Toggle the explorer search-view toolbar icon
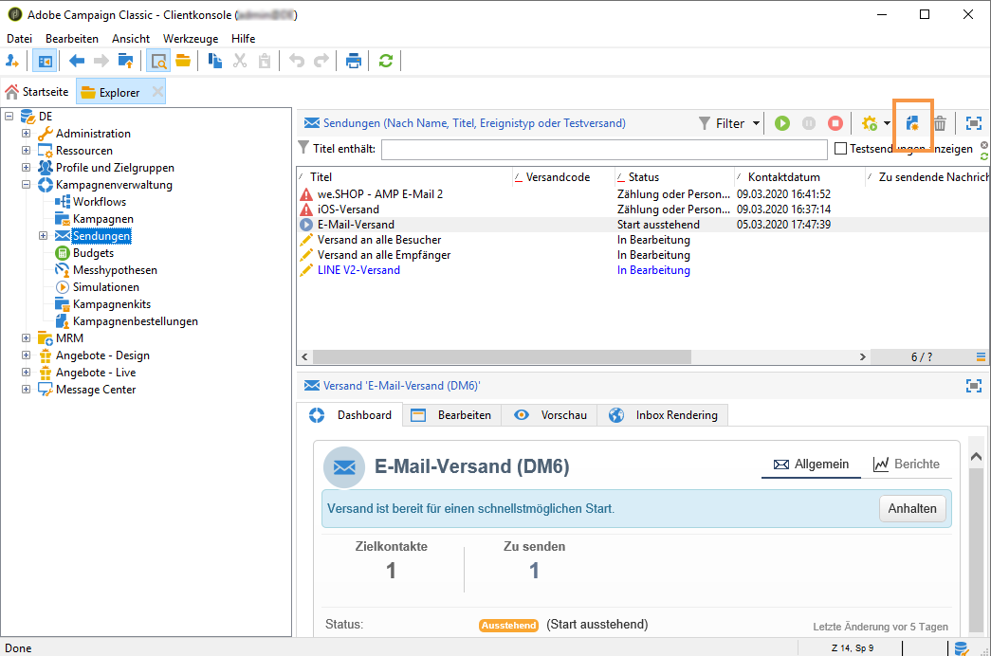This screenshot has width=991, height=656. tap(158, 61)
